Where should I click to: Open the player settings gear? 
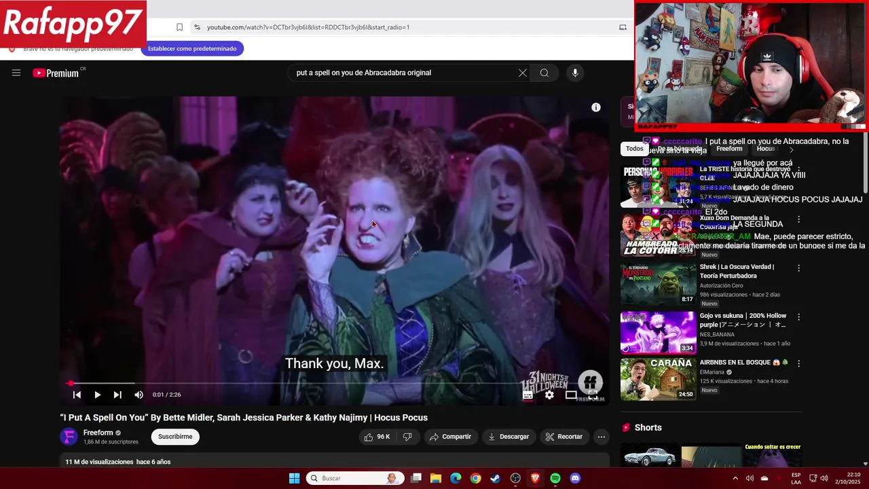[549, 395]
